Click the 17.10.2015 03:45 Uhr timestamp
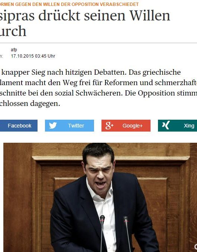The height and width of the screenshot is (252, 197). (x=33, y=56)
